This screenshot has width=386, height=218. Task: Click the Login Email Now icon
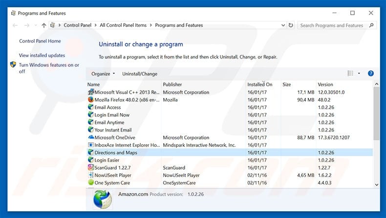click(91, 115)
